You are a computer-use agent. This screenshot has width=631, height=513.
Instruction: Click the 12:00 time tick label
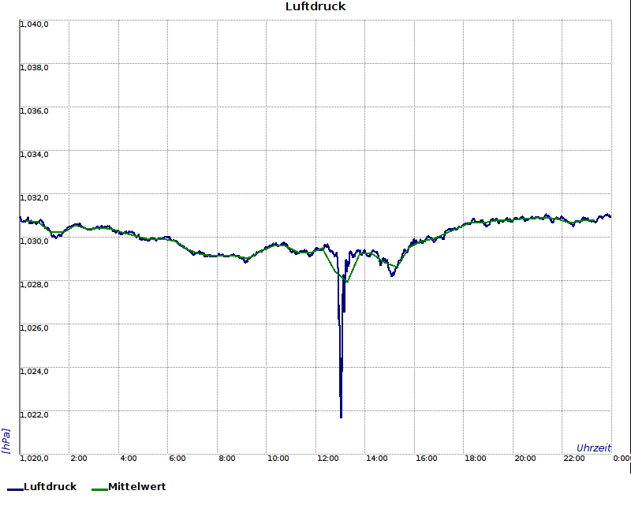pos(328,459)
